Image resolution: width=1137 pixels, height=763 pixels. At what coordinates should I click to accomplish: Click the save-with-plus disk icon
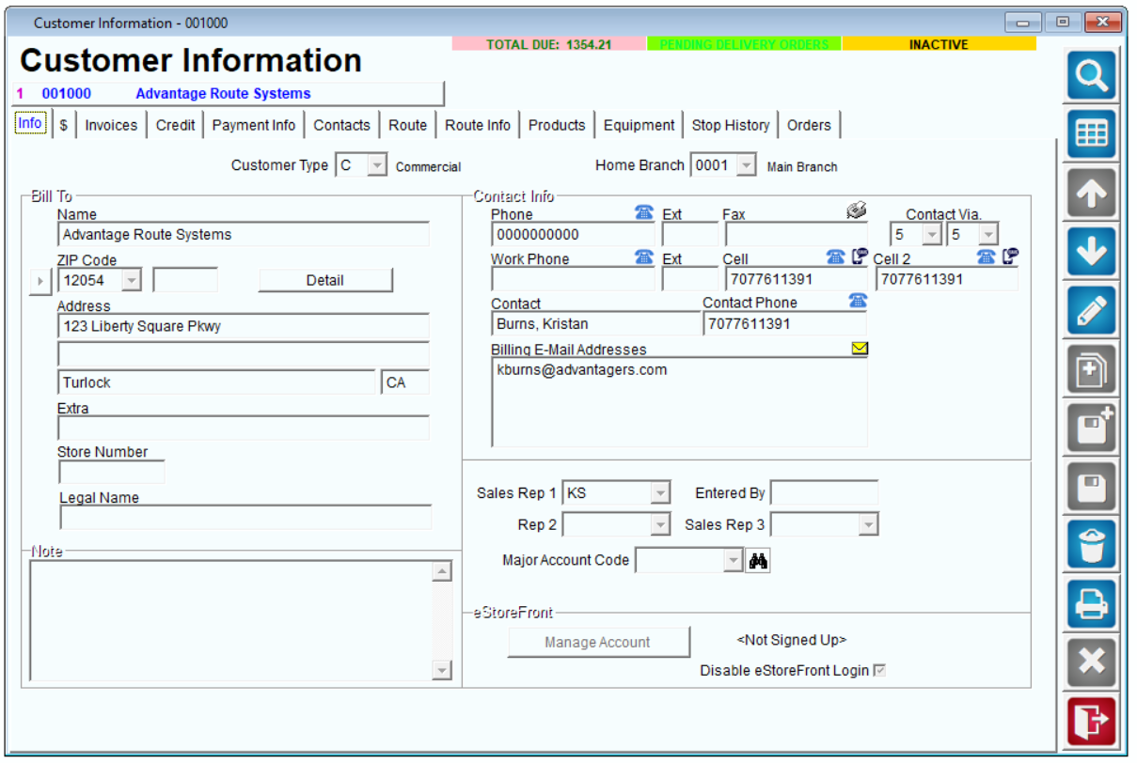(1091, 428)
